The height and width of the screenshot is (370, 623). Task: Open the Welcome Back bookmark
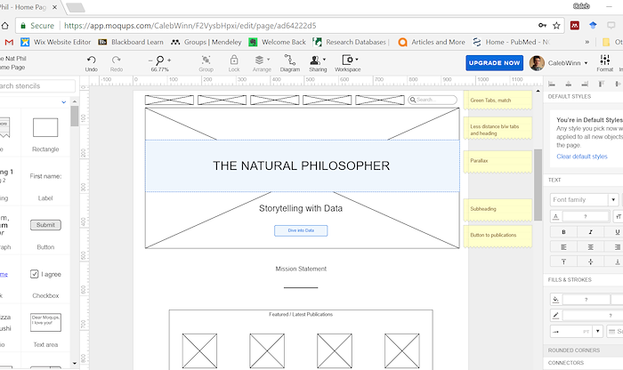(277, 42)
